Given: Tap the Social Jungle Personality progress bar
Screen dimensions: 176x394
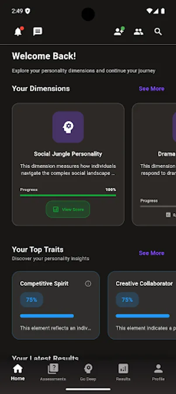Looking at the screenshot, I should click(x=68, y=195).
